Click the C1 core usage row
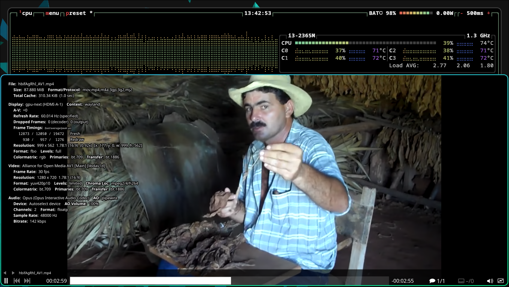The image size is (509, 287). click(333, 58)
